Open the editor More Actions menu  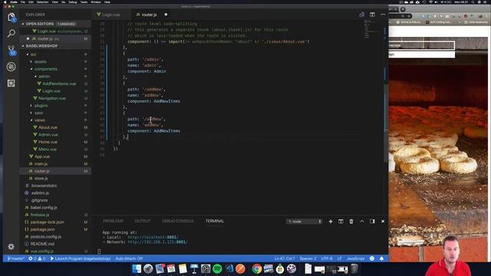[383, 15]
